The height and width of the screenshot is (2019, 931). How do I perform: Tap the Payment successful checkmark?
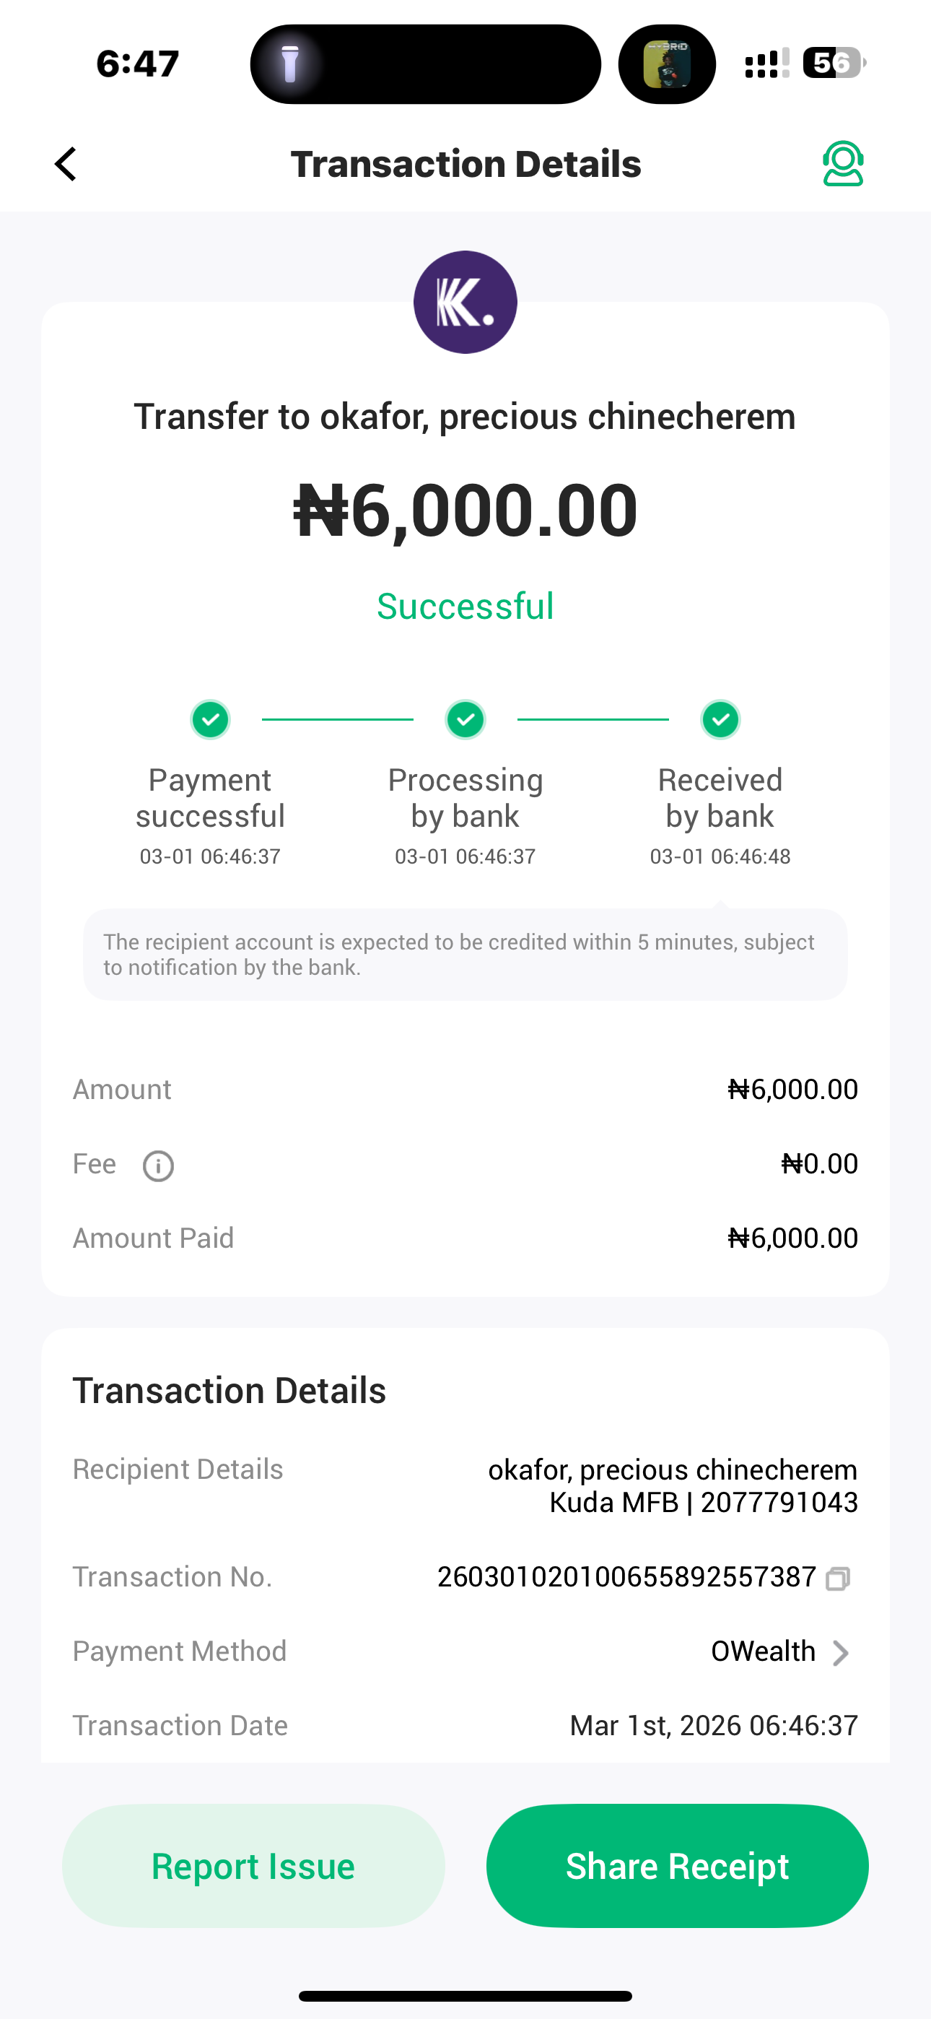[x=210, y=719]
